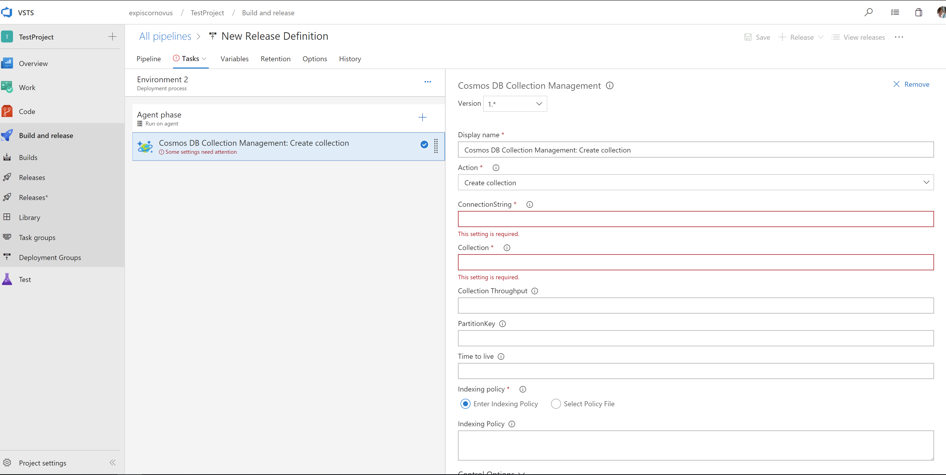Image resolution: width=946 pixels, height=475 pixels.
Task: Expand the Release dropdown arrow
Action: tap(821, 37)
